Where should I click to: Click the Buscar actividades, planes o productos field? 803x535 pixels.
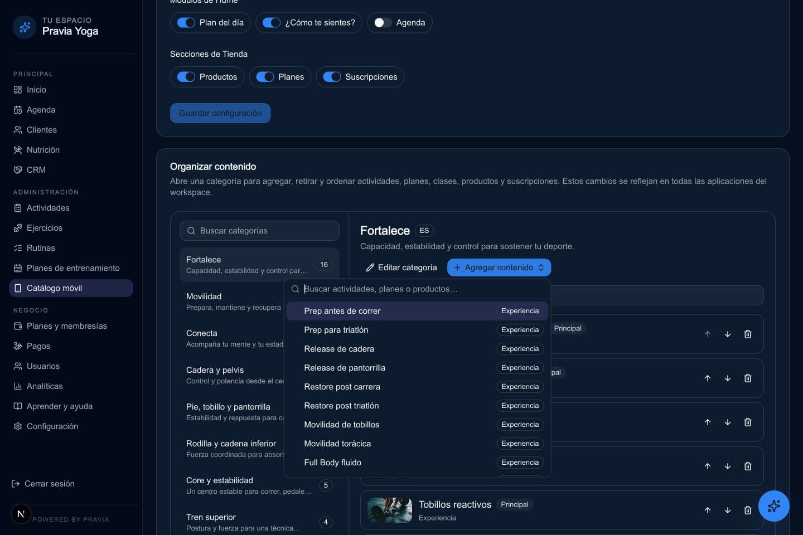tap(417, 289)
